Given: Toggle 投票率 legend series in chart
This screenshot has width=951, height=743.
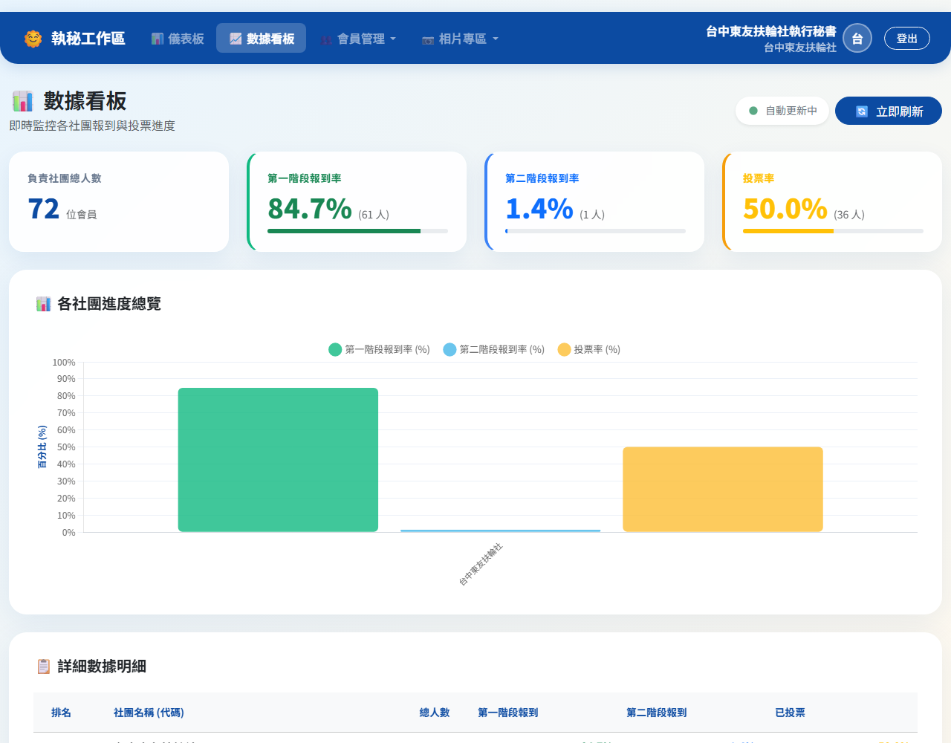Looking at the screenshot, I should point(588,349).
